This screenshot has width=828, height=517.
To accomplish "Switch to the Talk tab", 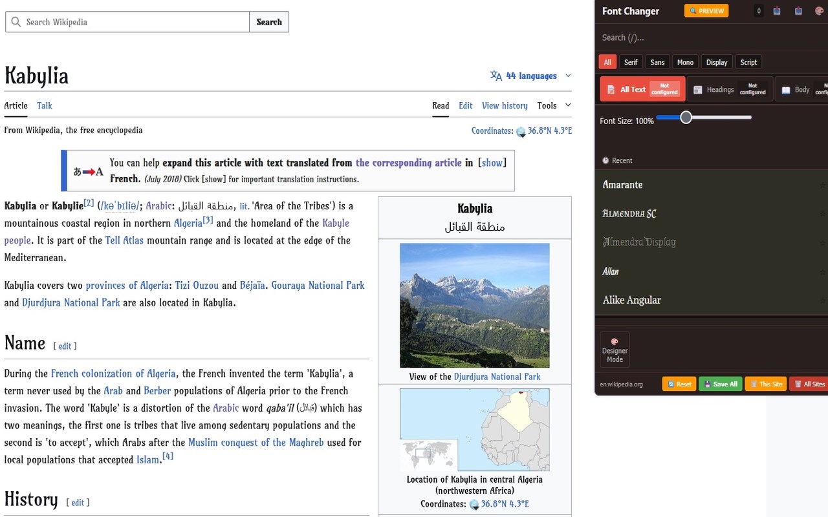I will tap(45, 105).
